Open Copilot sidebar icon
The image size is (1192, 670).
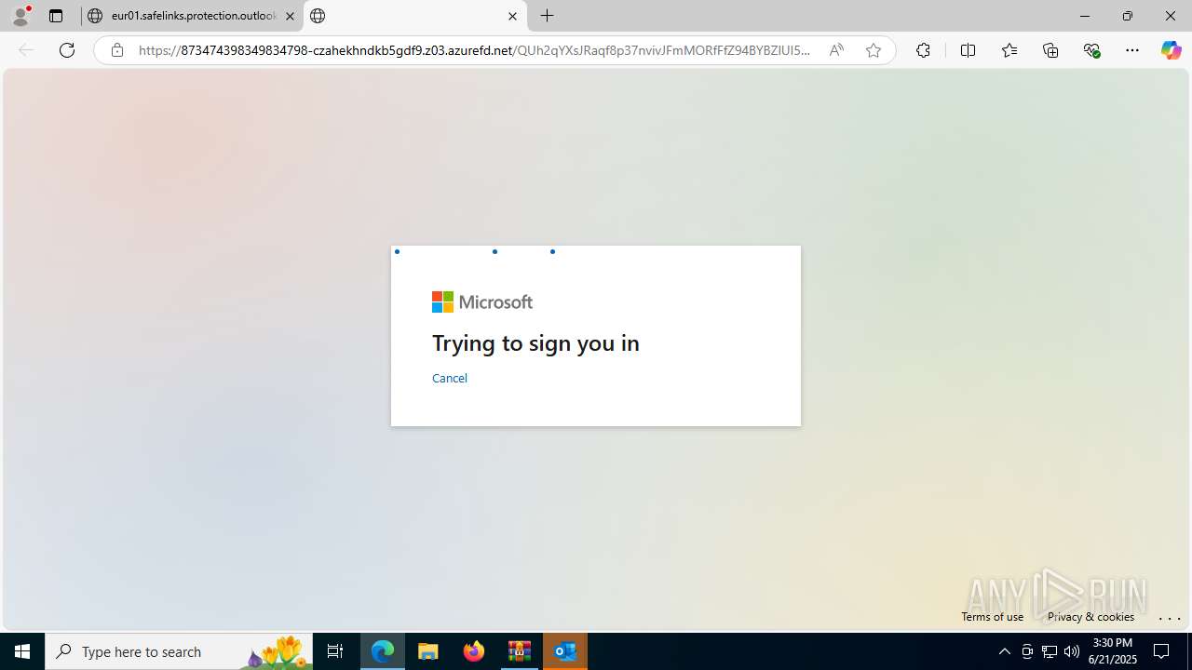coord(1171,50)
